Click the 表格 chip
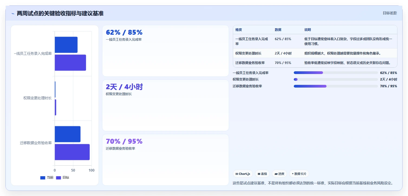The image size is (408, 196). click(x=262, y=174)
